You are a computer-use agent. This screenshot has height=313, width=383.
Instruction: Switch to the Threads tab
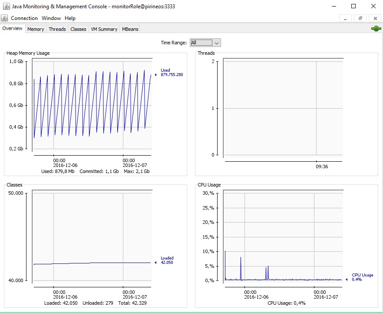tap(57, 29)
